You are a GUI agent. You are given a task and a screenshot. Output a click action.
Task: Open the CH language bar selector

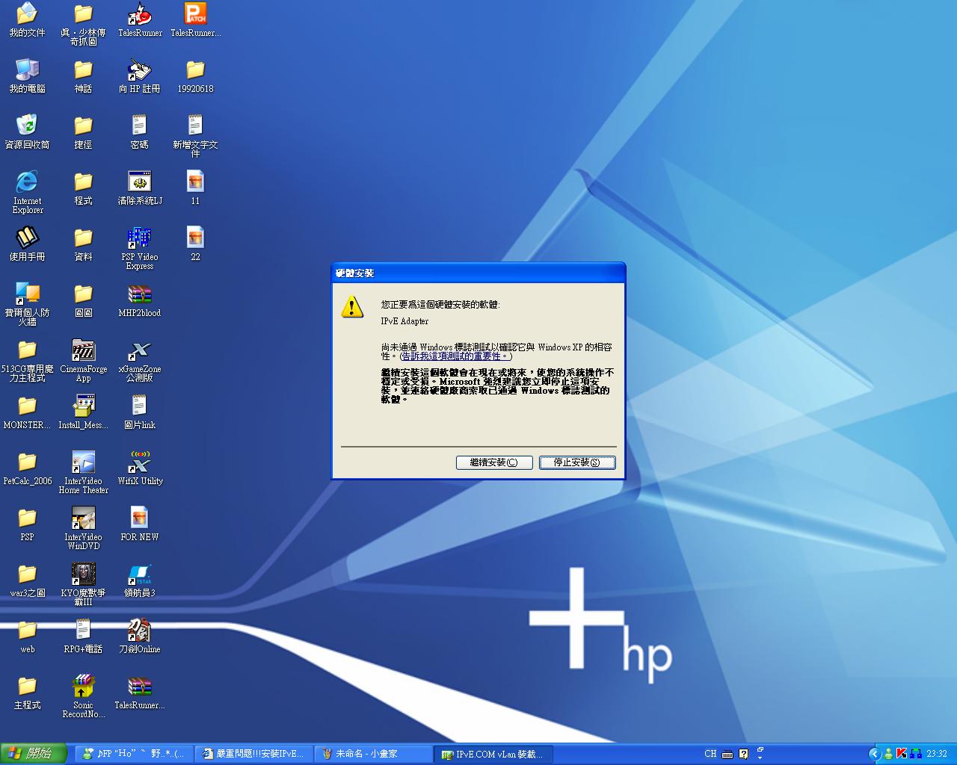point(710,754)
